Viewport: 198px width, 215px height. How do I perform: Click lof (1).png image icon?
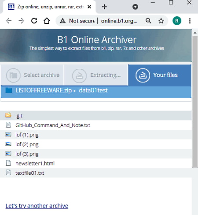coord(8,134)
